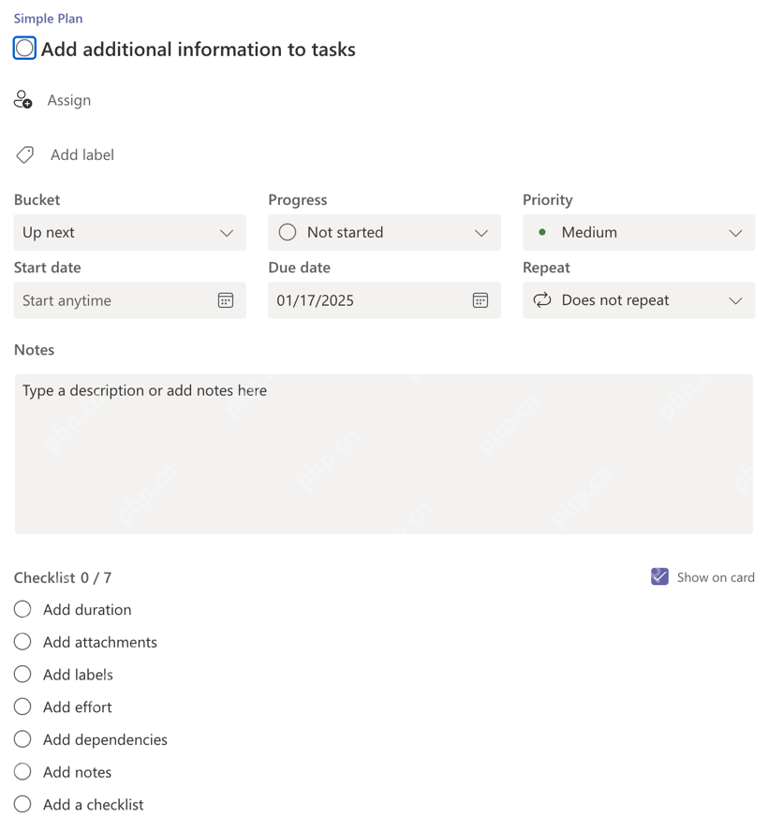Viewport: 769px width, 816px height.
Task: Mark task 'Add additional information to tasks' complete
Action: pos(24,49)
